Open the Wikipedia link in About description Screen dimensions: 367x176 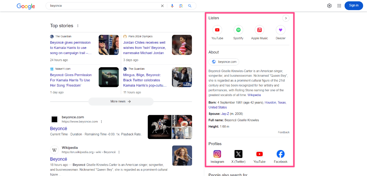click(x=254, y=95)
